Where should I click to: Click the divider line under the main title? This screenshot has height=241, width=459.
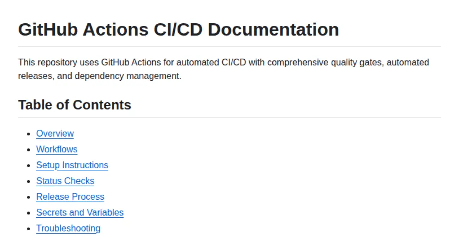click(x=229, y=47)
